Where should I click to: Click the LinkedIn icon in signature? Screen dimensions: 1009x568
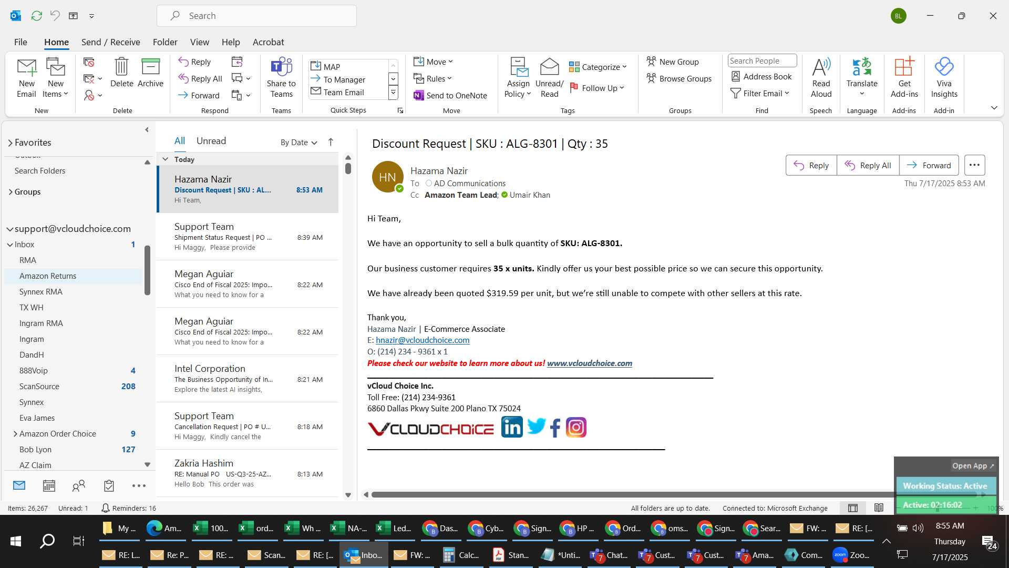click(511, 427)
